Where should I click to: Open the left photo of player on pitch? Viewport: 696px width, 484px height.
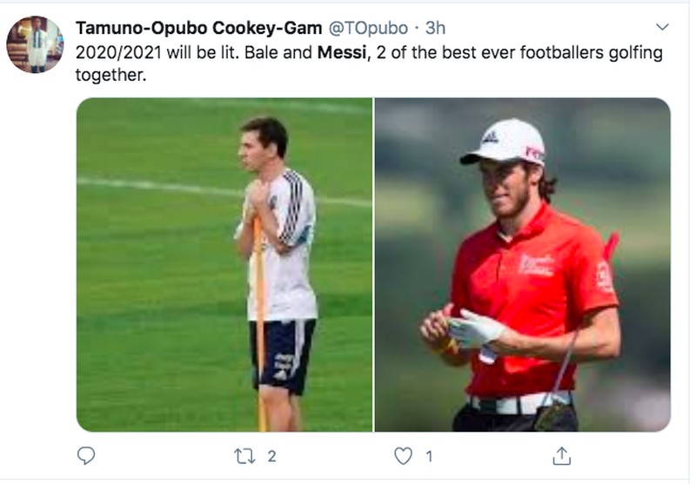coord(224,264)
